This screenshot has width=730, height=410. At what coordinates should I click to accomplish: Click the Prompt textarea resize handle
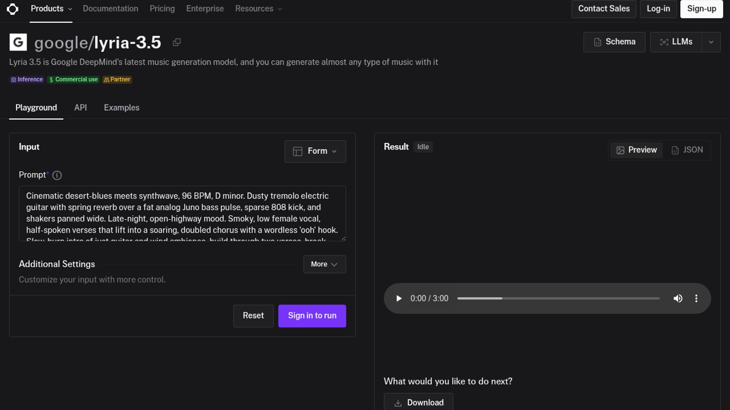click(343, 238)
